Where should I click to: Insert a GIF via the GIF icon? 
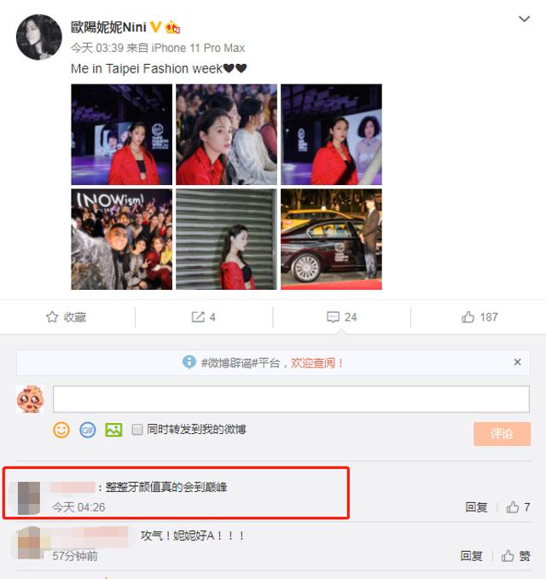pyautogui.click(x=88, y=430)
